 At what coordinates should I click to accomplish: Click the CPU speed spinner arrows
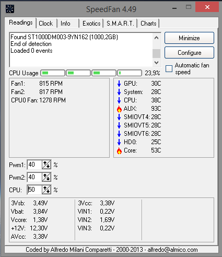46,190
